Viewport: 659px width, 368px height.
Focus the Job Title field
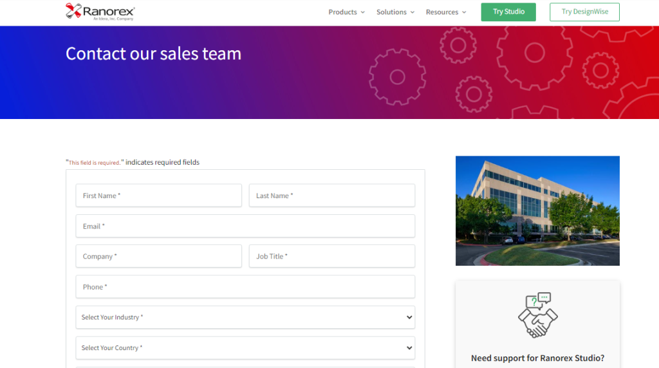(x=331, y=256)
